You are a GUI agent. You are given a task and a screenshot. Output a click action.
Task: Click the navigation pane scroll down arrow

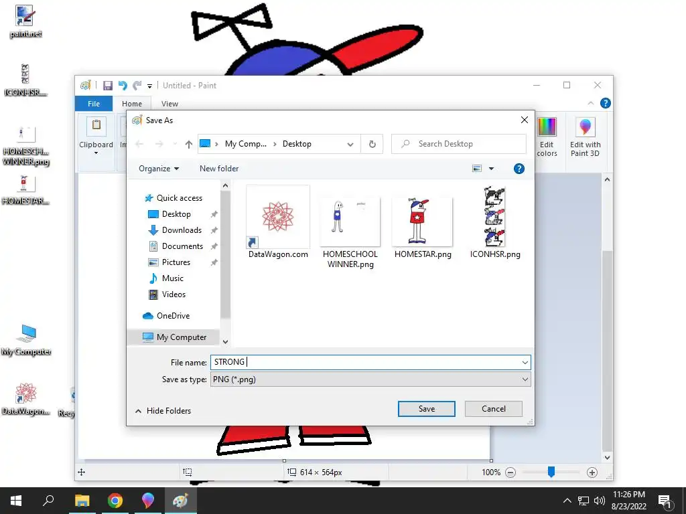[225, 342]
